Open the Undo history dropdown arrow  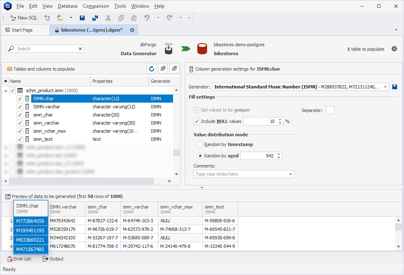158,18
